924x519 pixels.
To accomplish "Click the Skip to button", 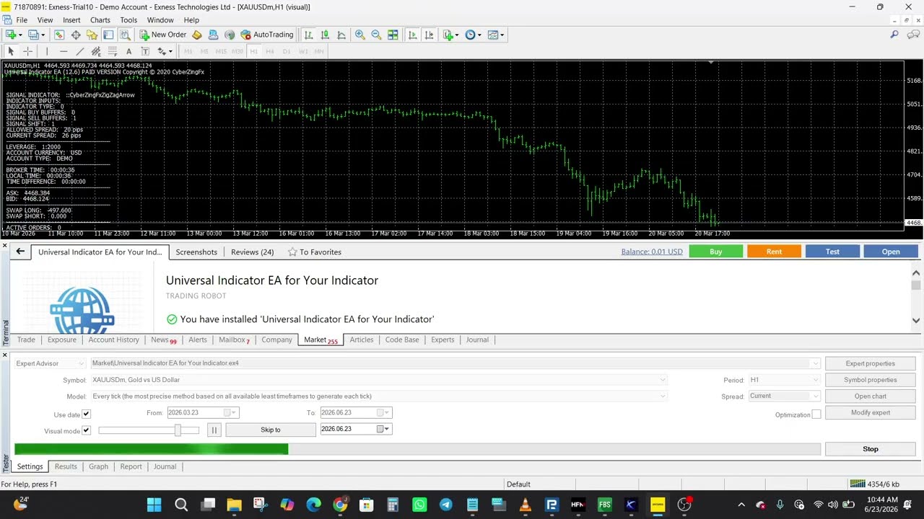I will (271, 430).
